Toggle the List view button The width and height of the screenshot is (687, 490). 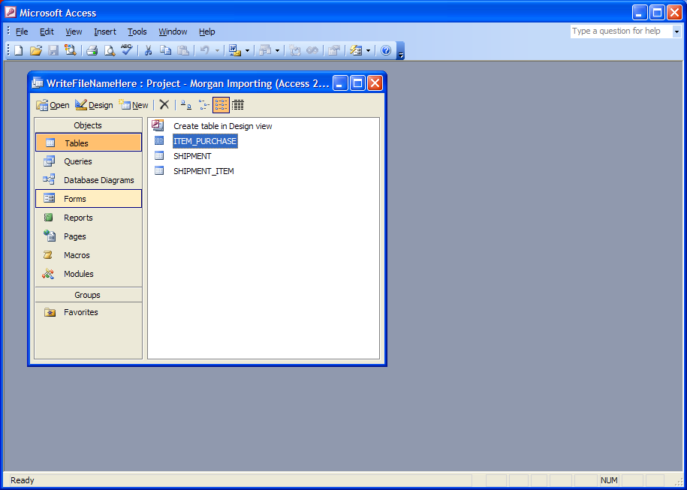[221, 105]
